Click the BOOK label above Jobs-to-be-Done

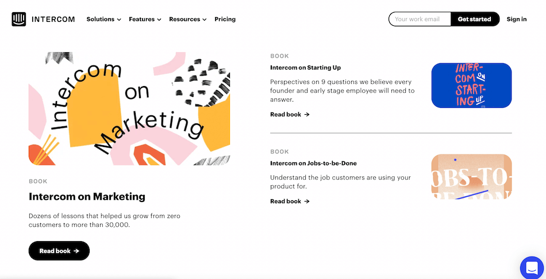pos(280,152)
